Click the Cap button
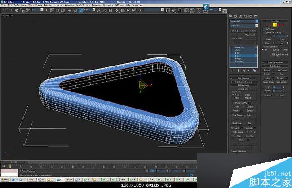The image size is (292, 188). (x=282, y=74)
